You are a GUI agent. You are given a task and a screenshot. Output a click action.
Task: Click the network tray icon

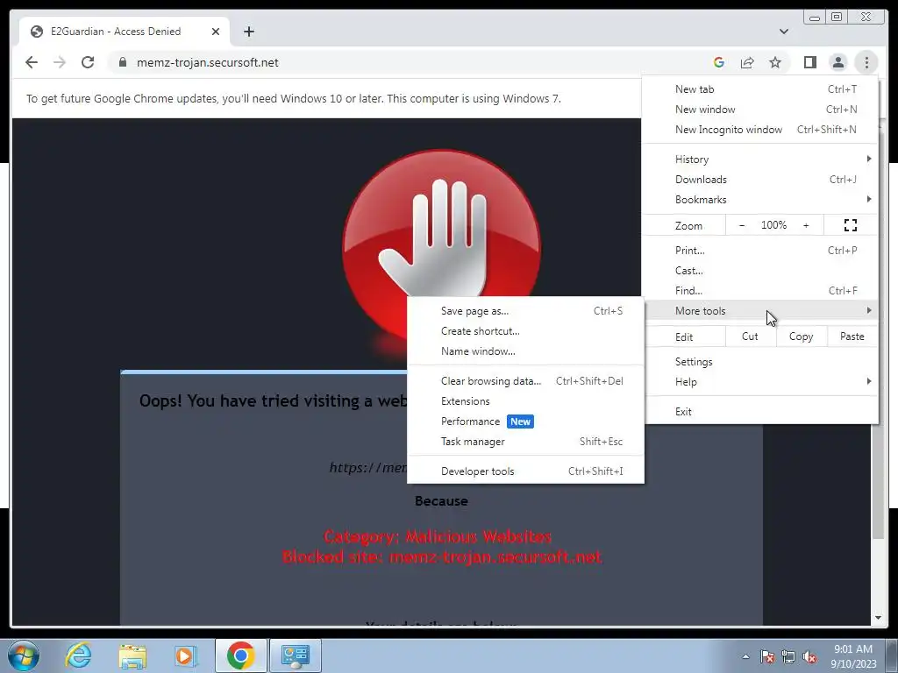coord(788,656)
